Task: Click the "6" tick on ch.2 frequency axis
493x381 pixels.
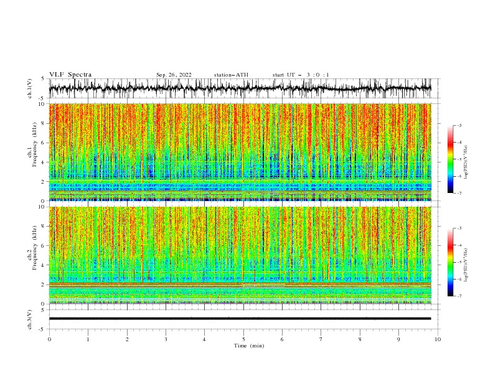Action: coord(44,246)
